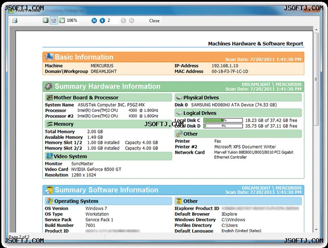Viewport: 328px width, 248px height.
Task: Click the Total Memory value 2.00 GB
Action: tap(95, 131)
